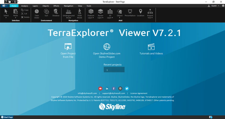Click the Open Project from File text
The image size is (225, 119).
click(x=68, y=55)
